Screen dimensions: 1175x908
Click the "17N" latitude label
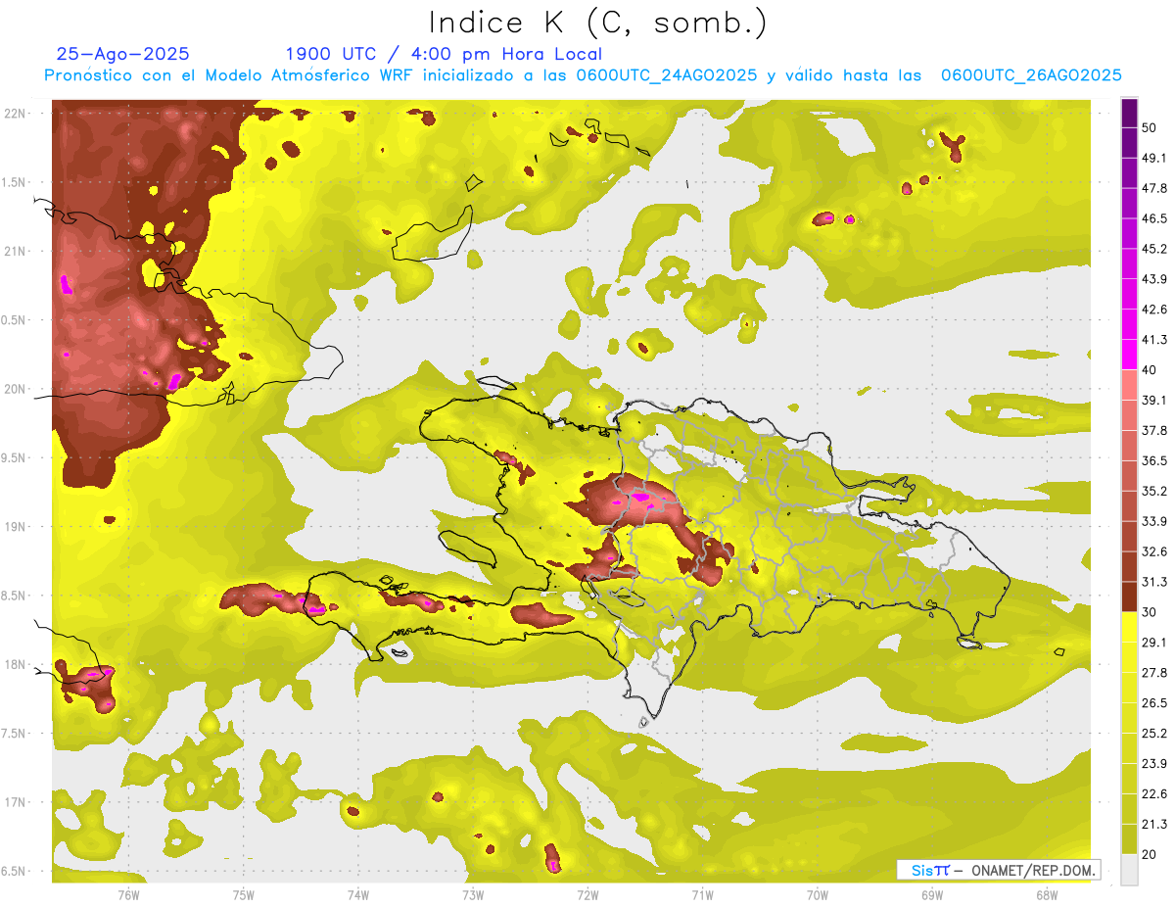[x=17, y=802]
